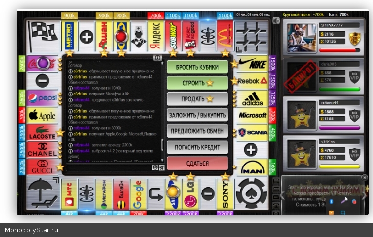373x237 pixels.
Task: Select the Gucci property cell
Action: 43,167
